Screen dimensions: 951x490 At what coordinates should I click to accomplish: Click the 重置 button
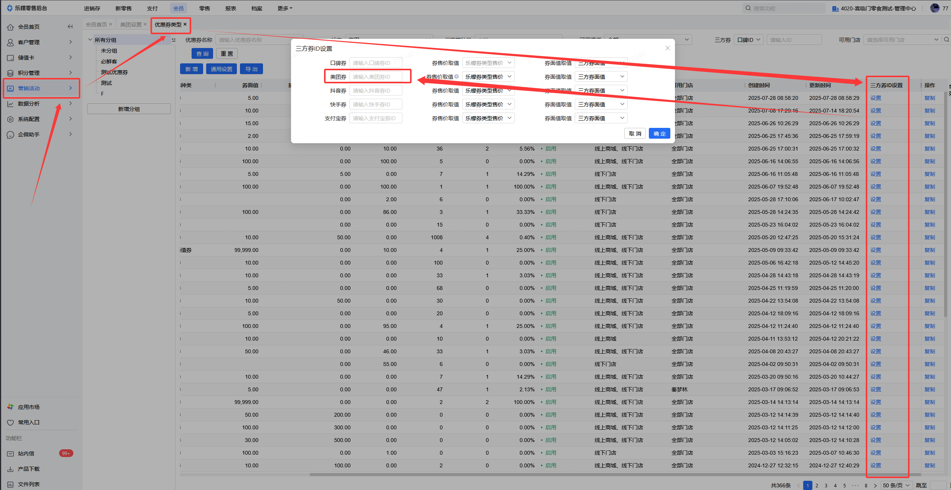(x=227, y=53)
